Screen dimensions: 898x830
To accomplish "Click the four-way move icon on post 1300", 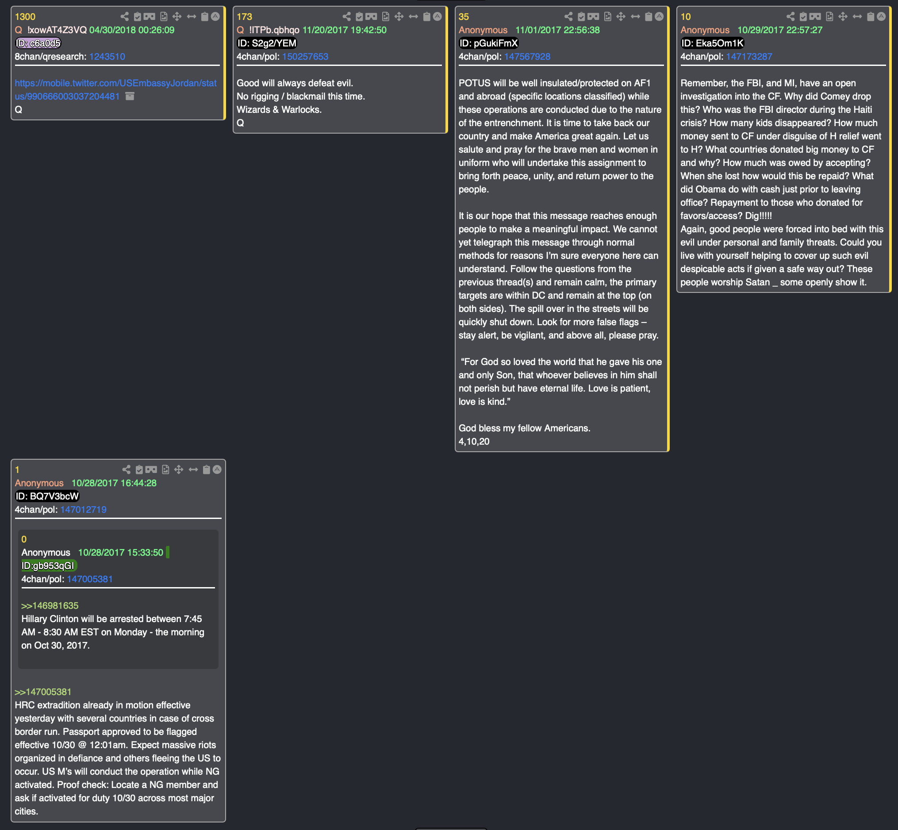I will pyautogui.click(x=177, y=17).
